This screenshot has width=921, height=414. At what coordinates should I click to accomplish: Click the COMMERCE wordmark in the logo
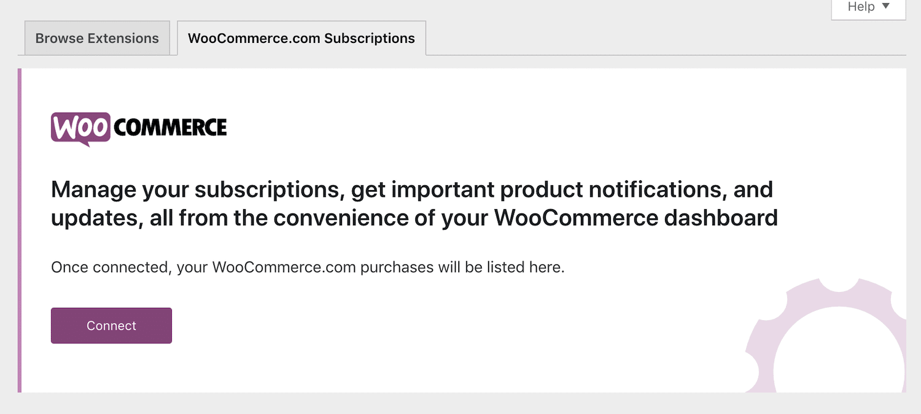tap(169, 128)
